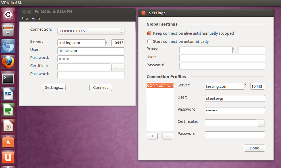Image resolution: width=281 pixels, height=168 pixels.
Task: Expand the Connection dropdown showing CONNECT TEST
Action: pyautogui.click(x=91, y=31)
